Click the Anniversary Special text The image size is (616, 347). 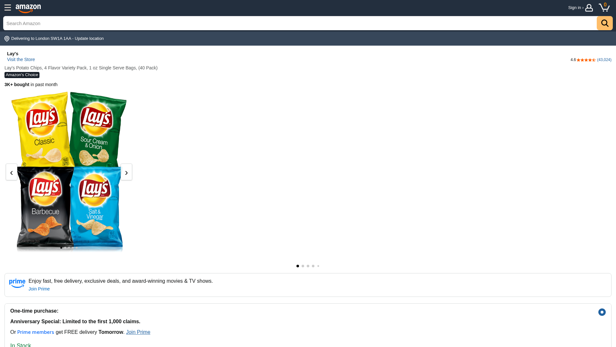coord(75,321)
